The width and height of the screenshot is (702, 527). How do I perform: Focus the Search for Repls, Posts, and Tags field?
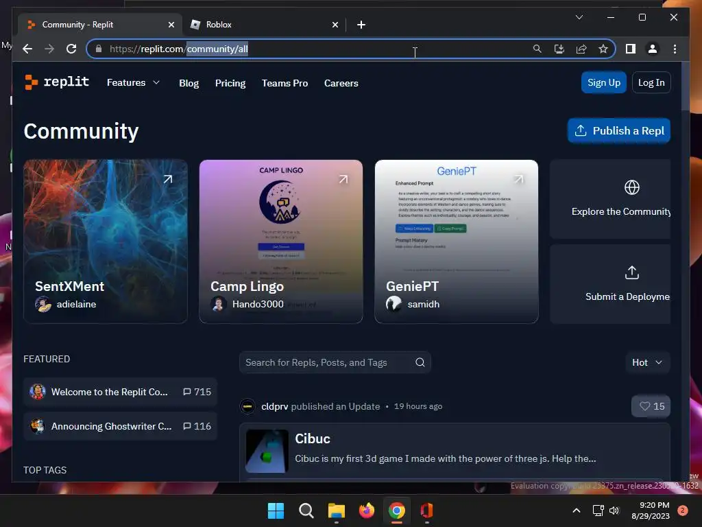coord(335,362)
